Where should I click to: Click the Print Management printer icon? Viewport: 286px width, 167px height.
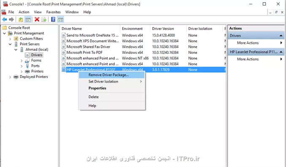point(10,33)
